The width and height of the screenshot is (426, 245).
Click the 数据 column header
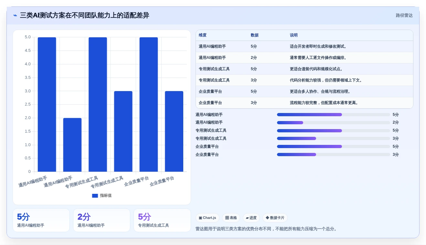pyautogui.click(x=255, y=35)
